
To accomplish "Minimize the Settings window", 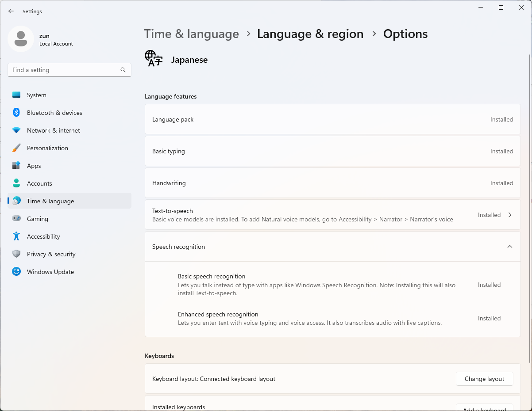I will (481, 8).
